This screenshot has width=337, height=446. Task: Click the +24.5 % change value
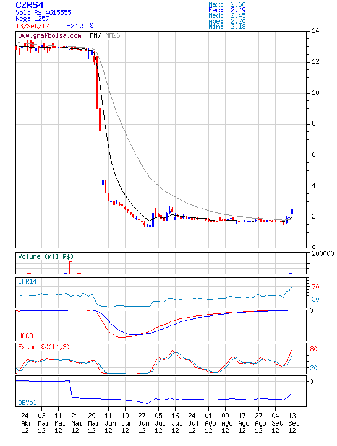80,26
